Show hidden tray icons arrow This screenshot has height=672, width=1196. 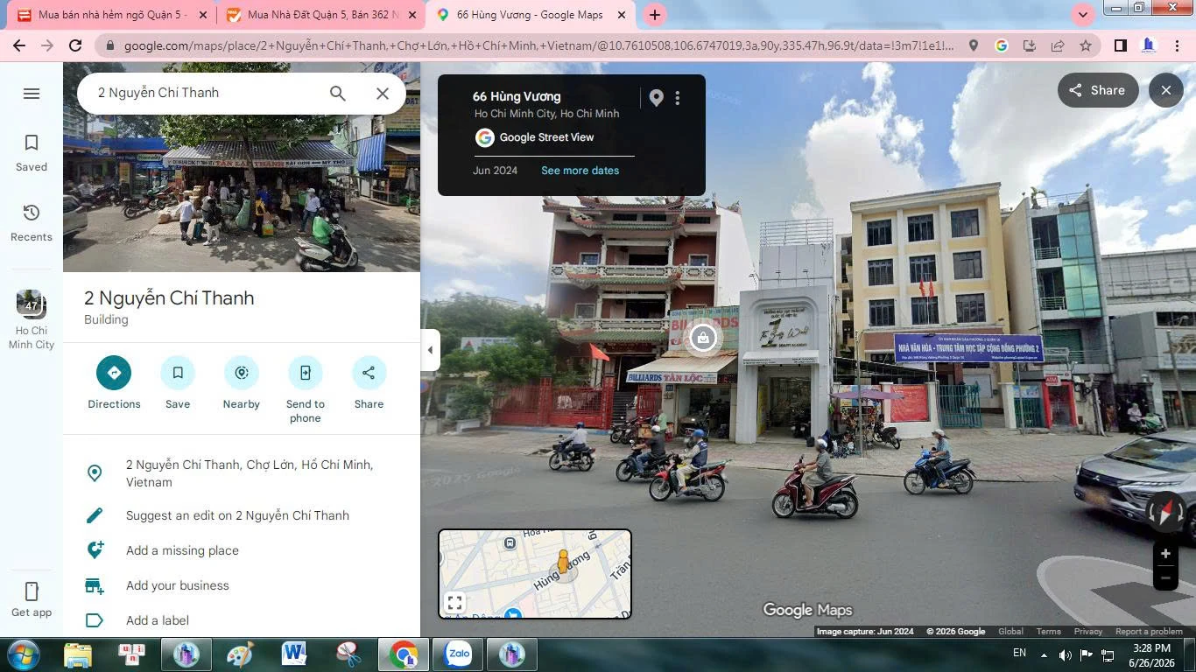tap(1044, 654)
